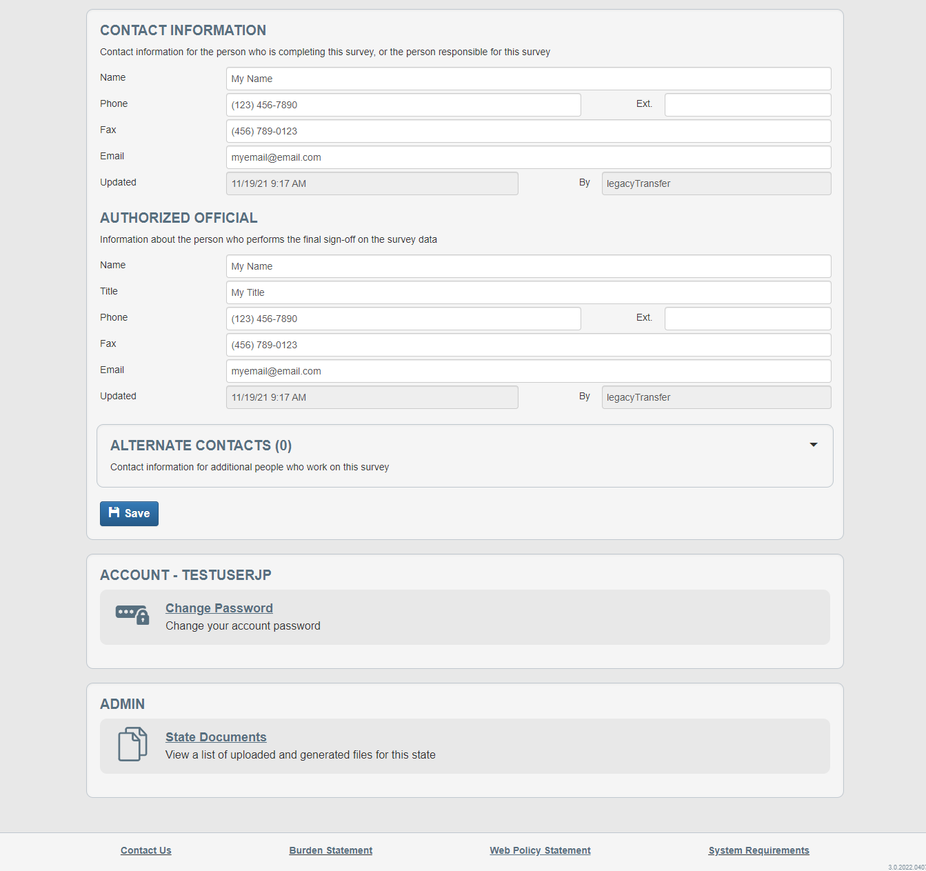
Task: Focus the Authorized Official Title field
Action: tap(528, 292)
